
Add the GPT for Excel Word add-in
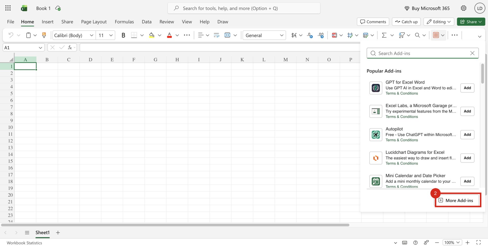[467, 88]
